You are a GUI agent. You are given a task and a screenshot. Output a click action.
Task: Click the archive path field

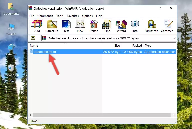pos(109,38)
